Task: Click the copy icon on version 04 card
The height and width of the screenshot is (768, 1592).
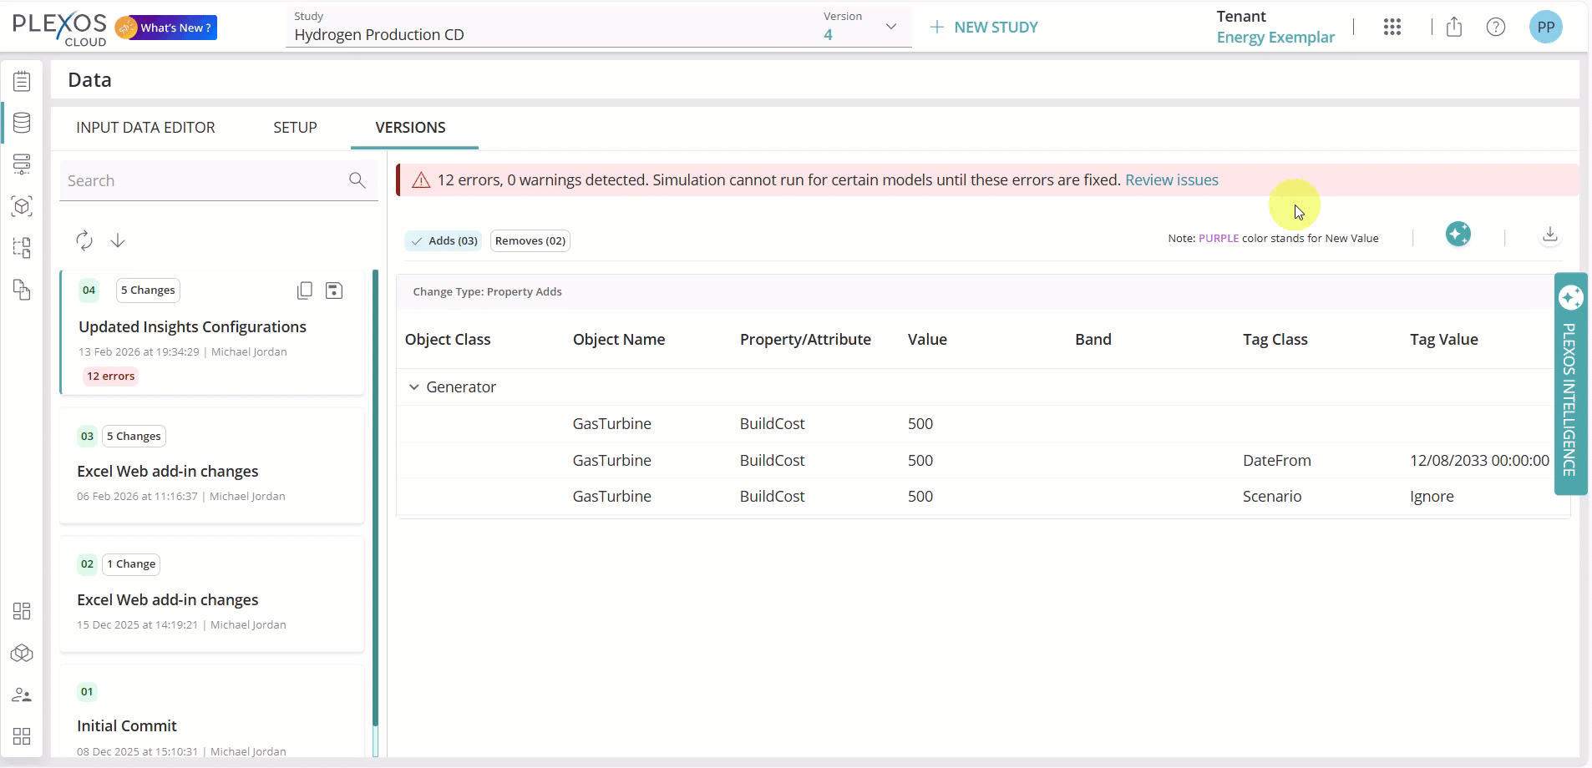Action: click(305, 291)
